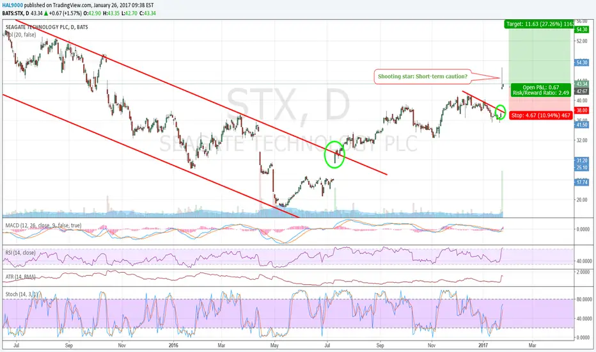Click the BATS:STX, D symbol header
The height and width of the screenshot is (352, 596).
[x=15, y=13]
